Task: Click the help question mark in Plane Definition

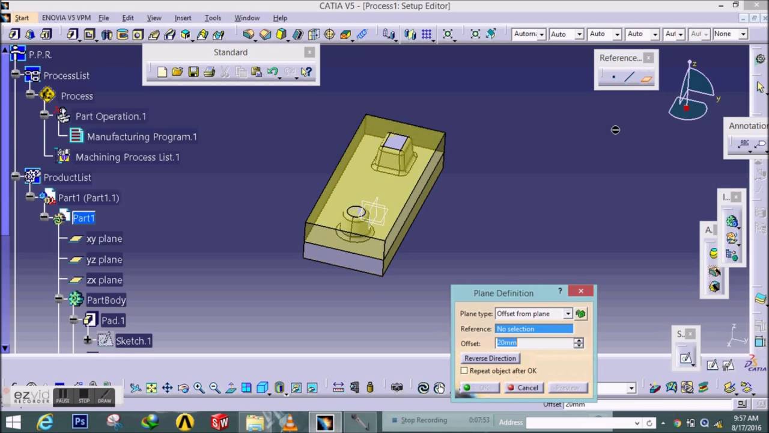Action: tap(560, 291)
